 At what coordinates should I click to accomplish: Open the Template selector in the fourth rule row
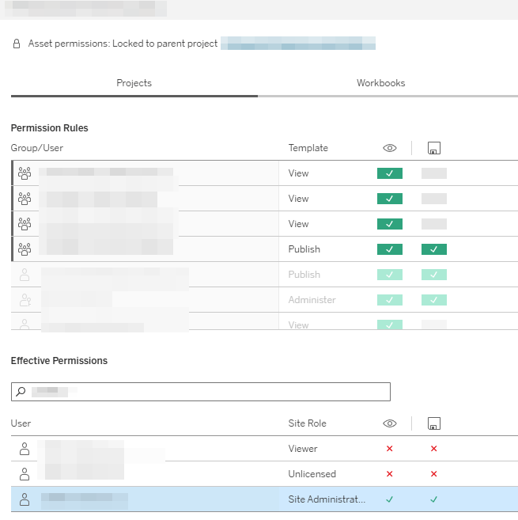point(304,249)
